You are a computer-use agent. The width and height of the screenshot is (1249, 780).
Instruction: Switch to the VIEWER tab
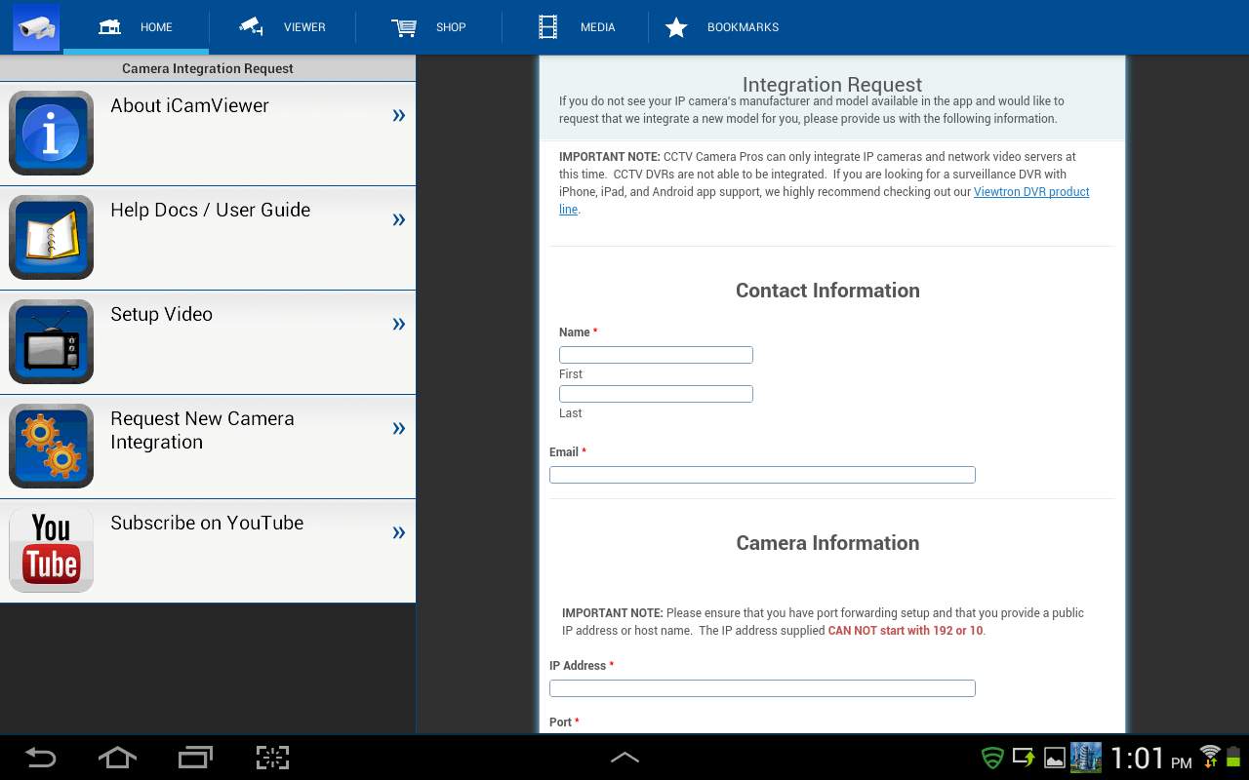click(282, 27)
